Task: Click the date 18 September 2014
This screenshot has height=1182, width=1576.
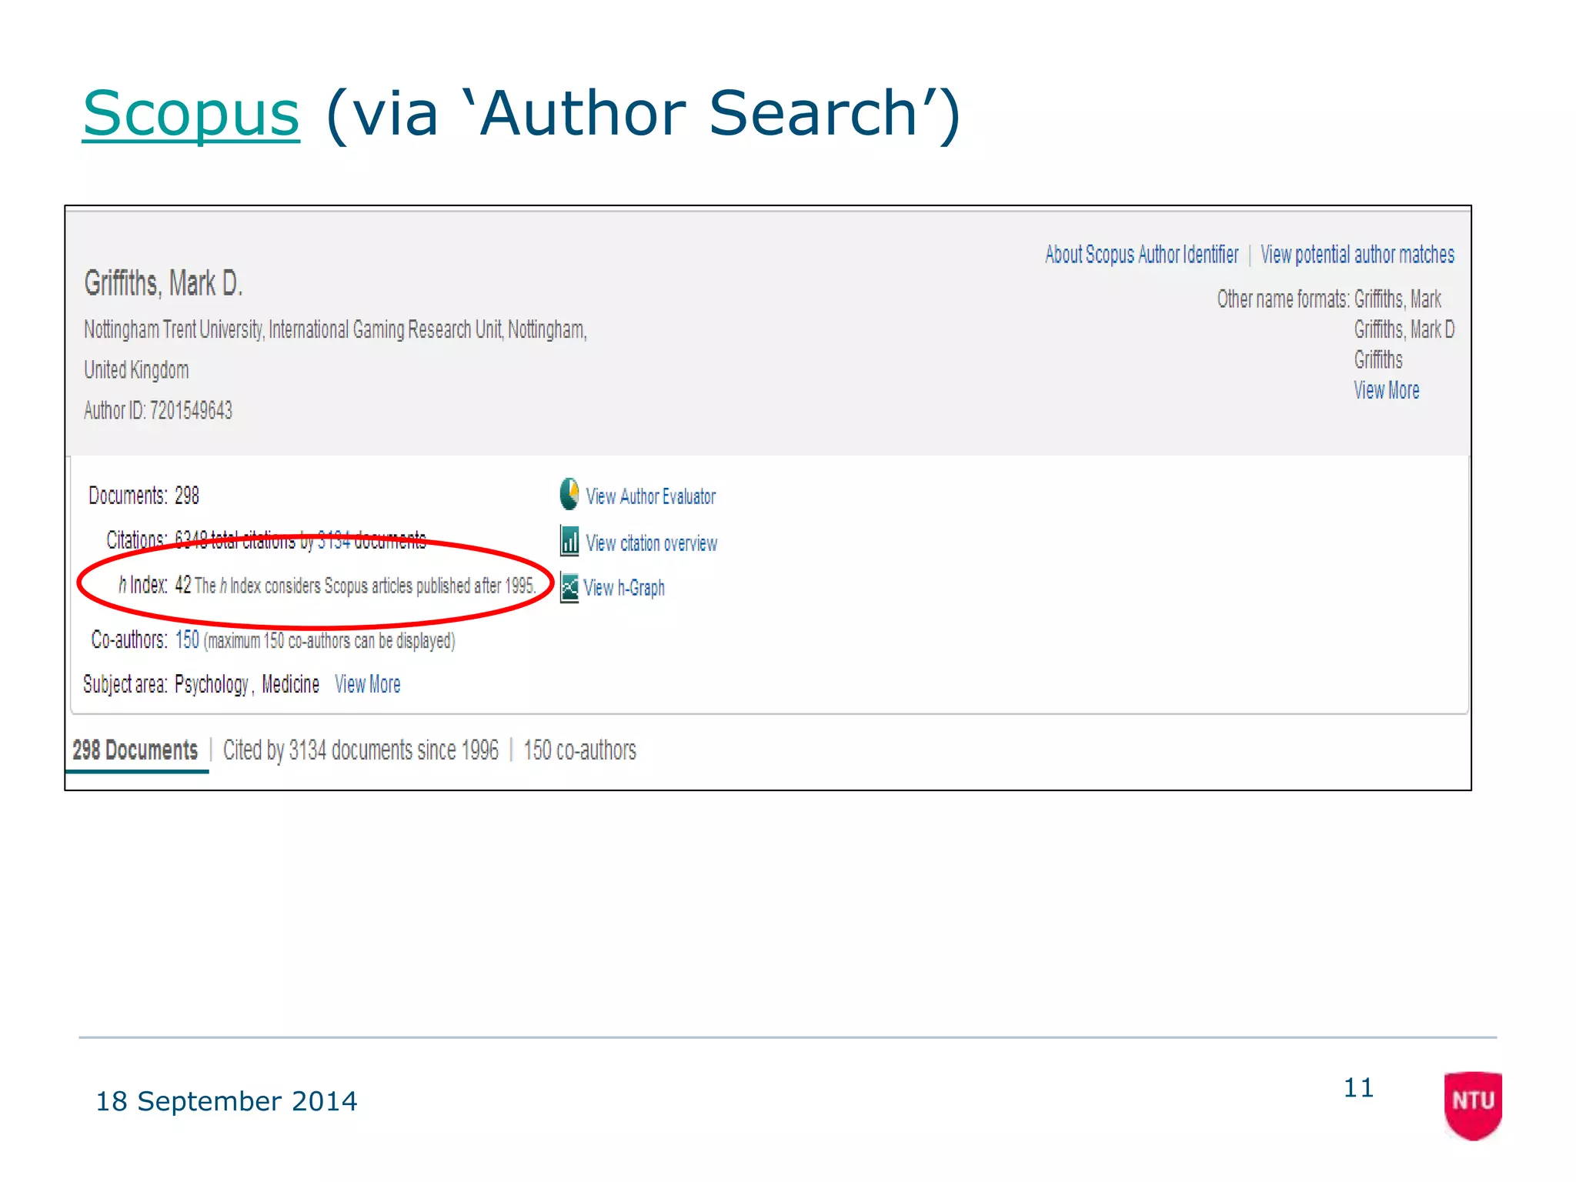Action: [226, 1101]
